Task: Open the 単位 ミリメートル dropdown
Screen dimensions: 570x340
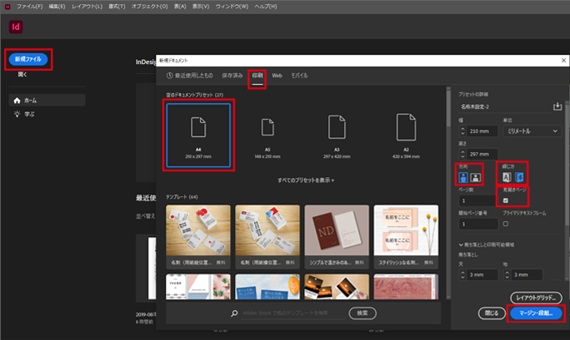Action: tap(532, 131)
